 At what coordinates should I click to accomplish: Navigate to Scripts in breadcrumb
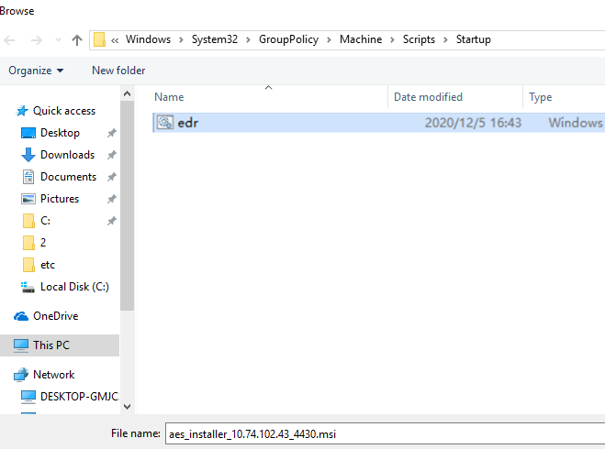419,39
